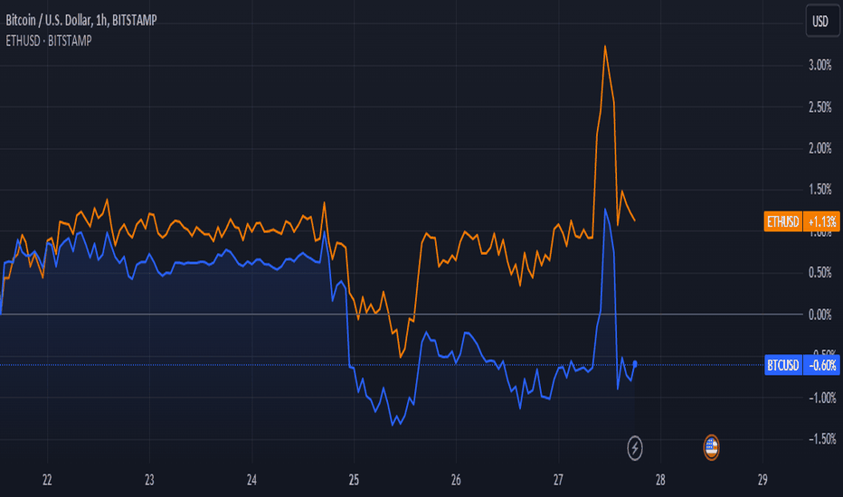Click the -0.60% BTCUSD value tag
Image resolution: width=843 pixels, height=497 pixels.
(x=821, y=365)
